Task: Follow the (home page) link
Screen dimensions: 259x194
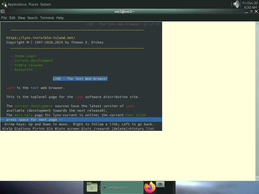Action: [x=26, y=56]
